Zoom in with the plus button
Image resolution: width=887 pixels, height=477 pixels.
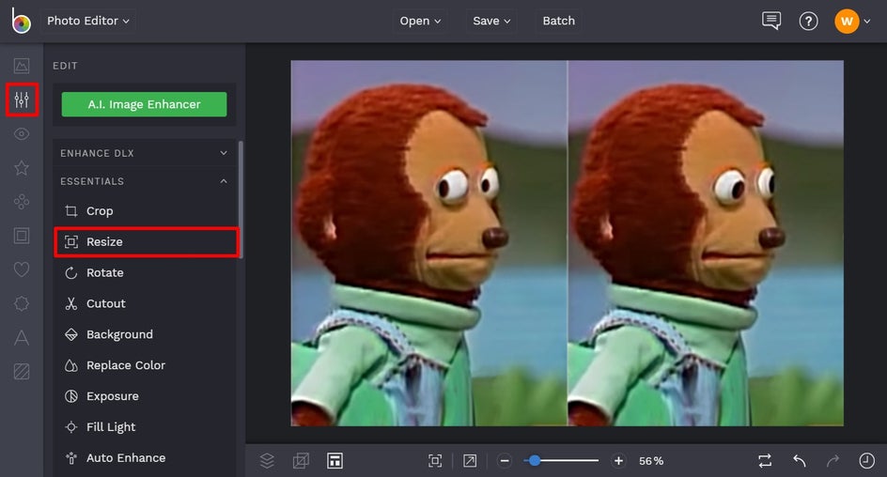click(619, 461)
